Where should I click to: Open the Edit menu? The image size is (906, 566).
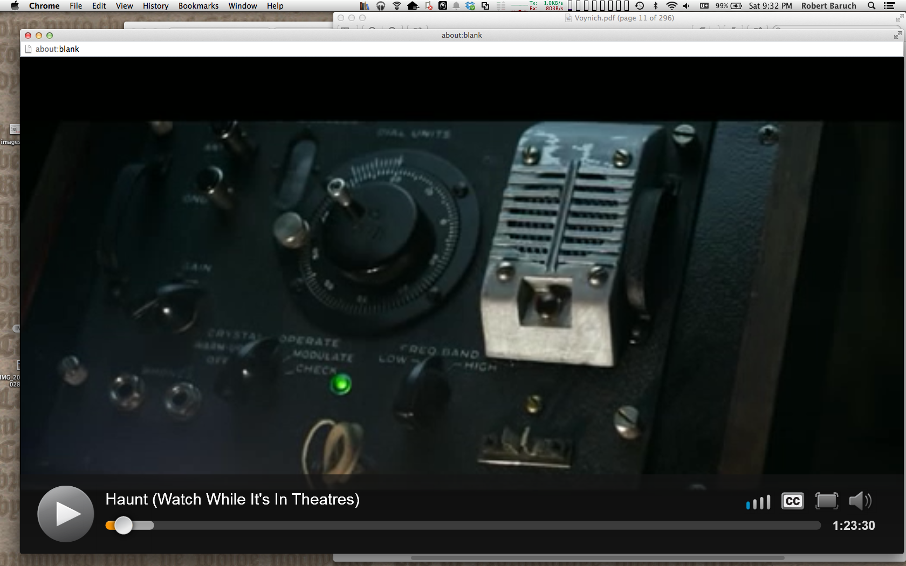(x=99, y=6)
